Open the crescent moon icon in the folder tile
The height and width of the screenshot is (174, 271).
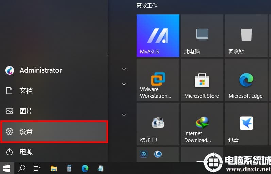pos(158,154)
